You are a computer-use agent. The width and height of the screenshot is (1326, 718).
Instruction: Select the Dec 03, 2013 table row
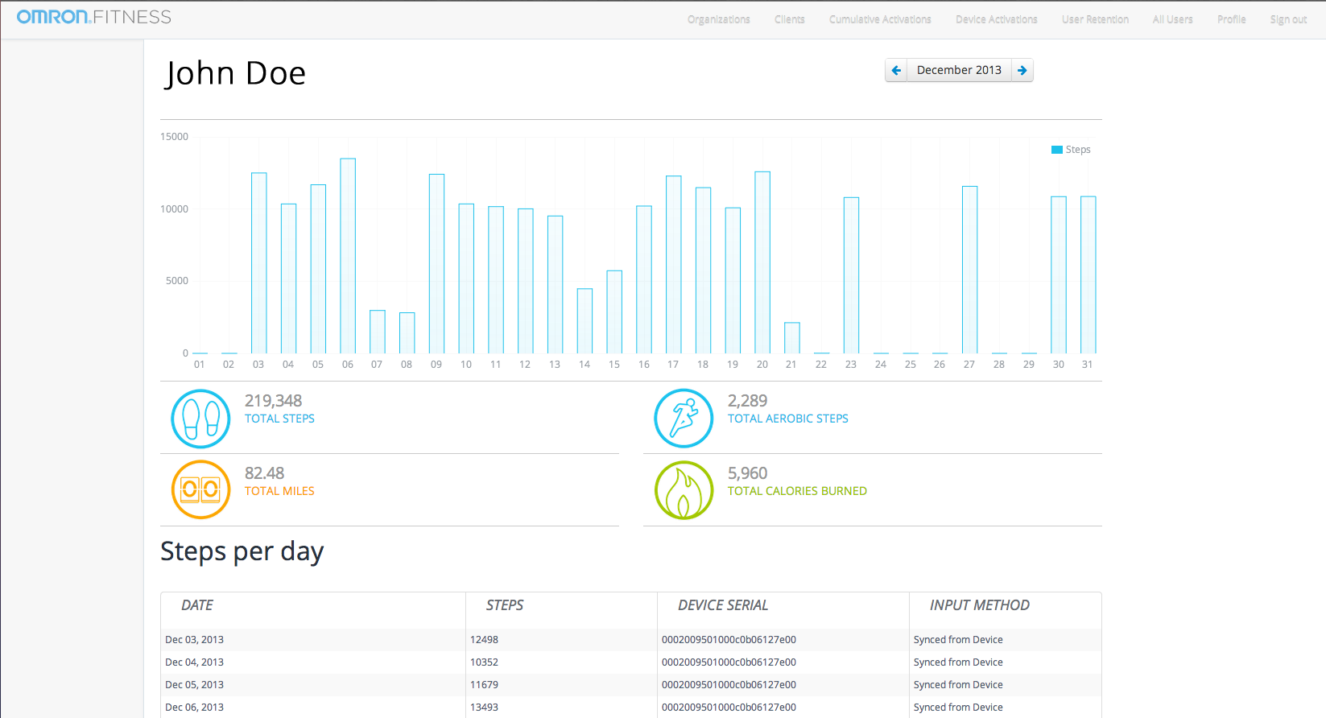(630, 640)
